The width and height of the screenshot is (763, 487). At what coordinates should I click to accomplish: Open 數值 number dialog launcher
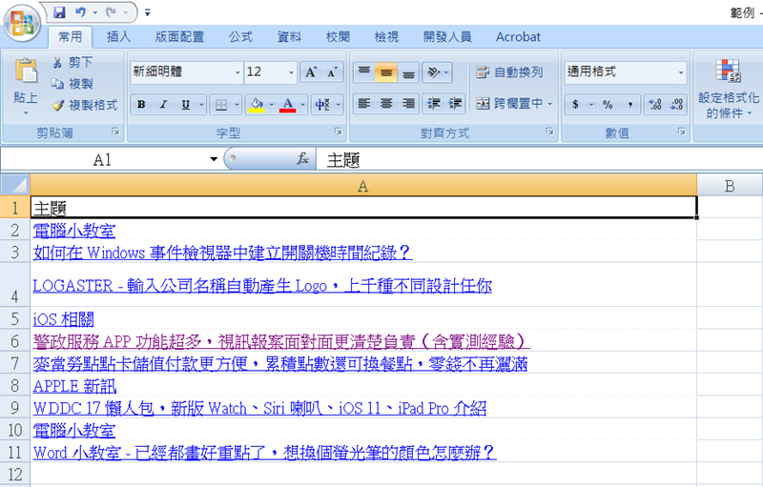[682, 132]
